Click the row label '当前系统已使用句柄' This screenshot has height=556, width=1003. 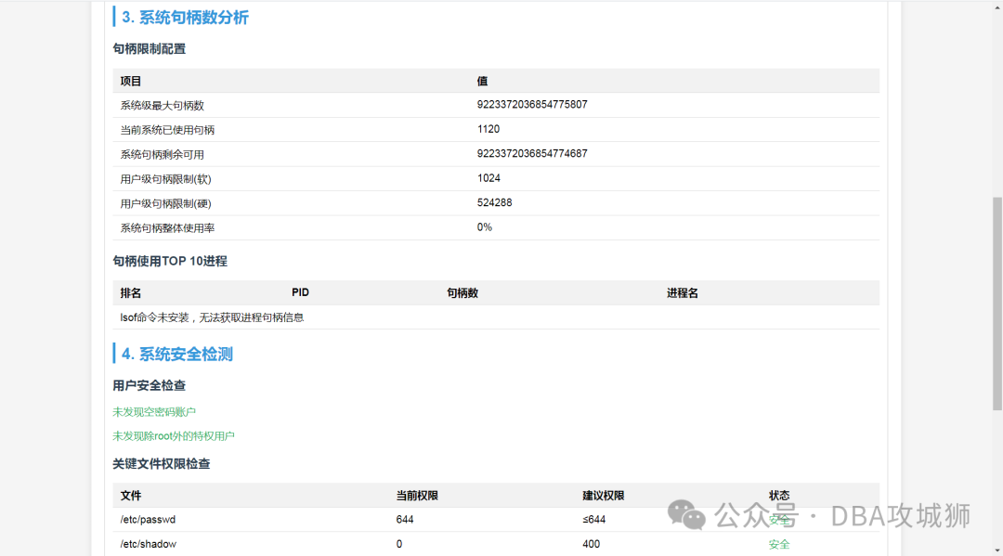pyautogui.click(x=167, y=130)
